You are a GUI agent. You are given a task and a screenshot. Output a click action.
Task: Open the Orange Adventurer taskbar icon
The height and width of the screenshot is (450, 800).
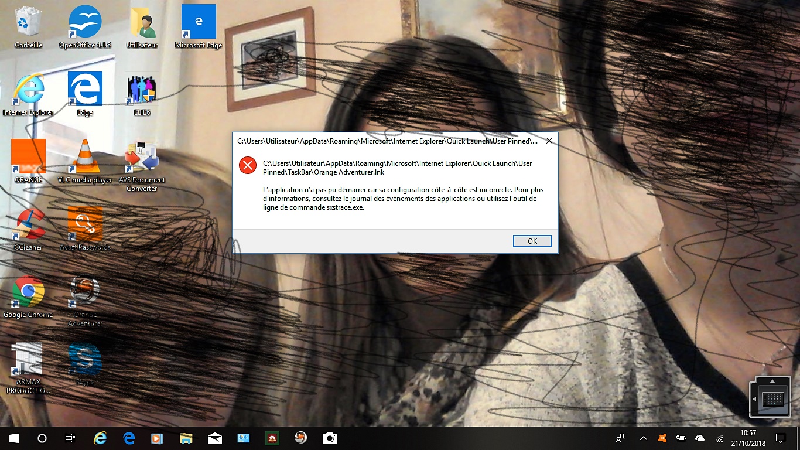(x=300, y=438)
